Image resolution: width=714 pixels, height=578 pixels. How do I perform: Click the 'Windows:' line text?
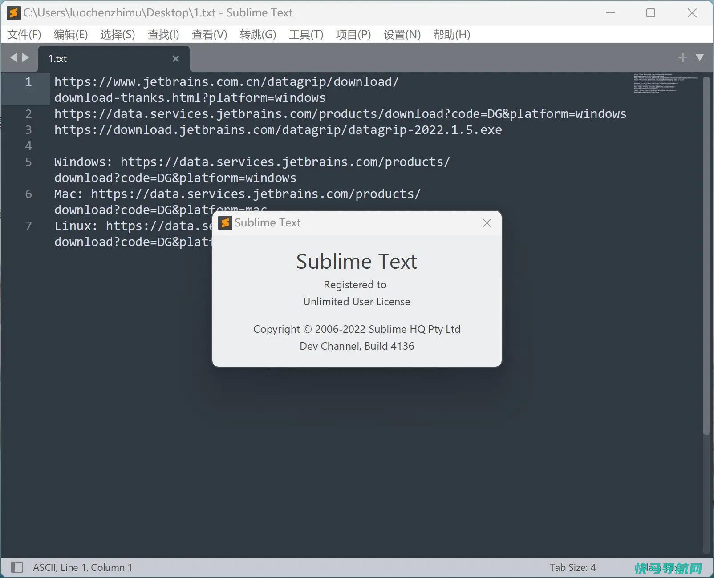point(252,162)
